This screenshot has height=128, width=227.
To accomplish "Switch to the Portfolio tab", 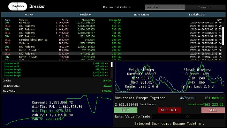I will pyautogui.click(x=85, y=14).
